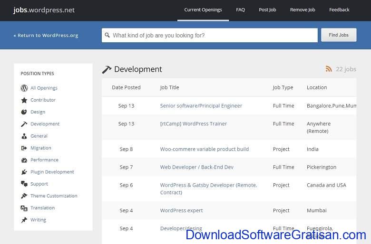Viewport: 371px width, 244px height.
Task: Click the magnifier icon in search box
Action: [107, 35]
